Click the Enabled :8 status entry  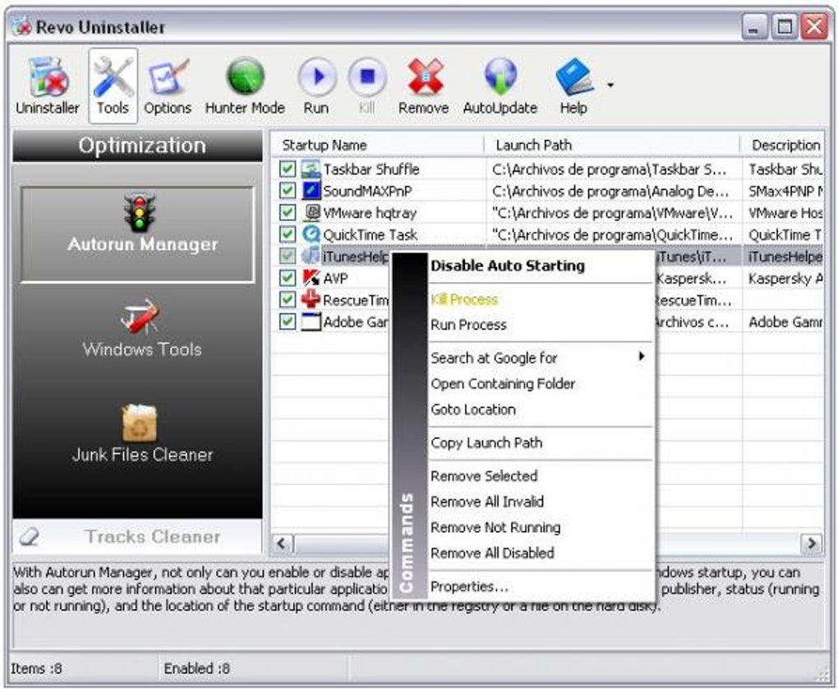(x=196, y=668)
